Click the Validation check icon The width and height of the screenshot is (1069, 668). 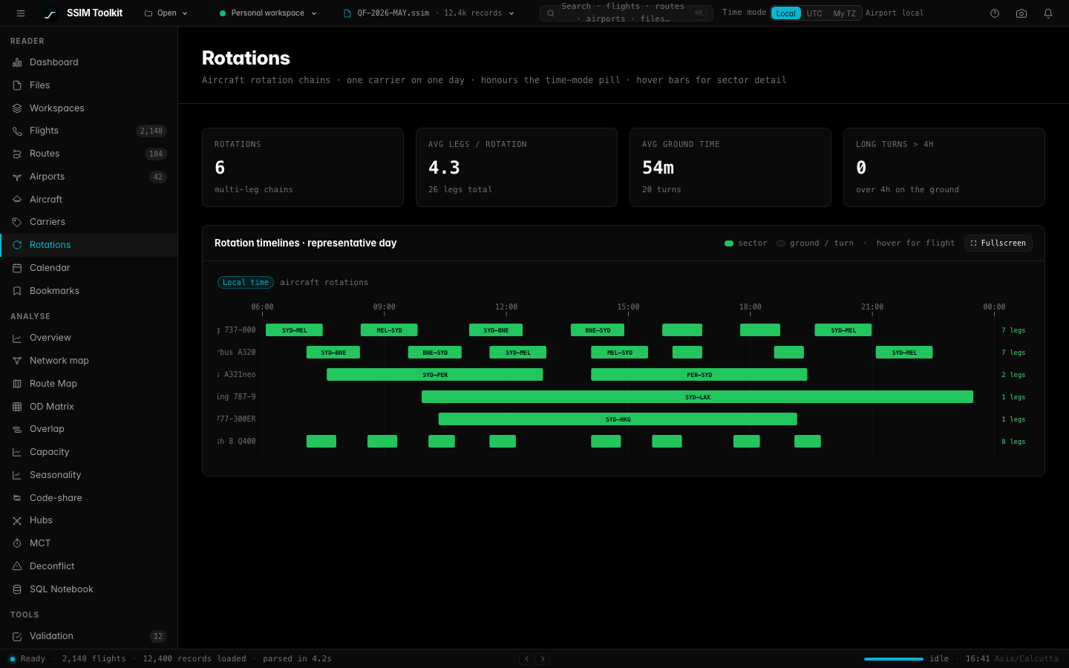tap(17, 636)
